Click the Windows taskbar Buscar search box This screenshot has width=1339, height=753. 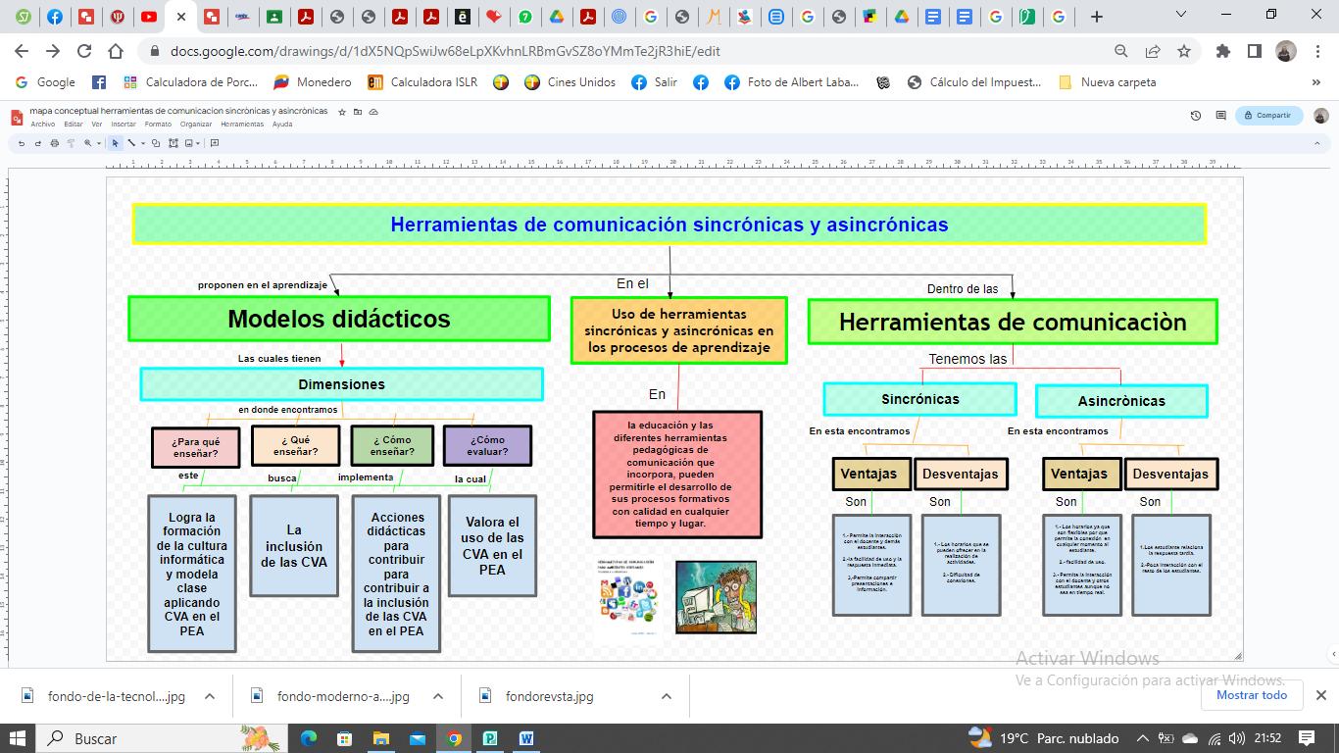pos(163,738)
